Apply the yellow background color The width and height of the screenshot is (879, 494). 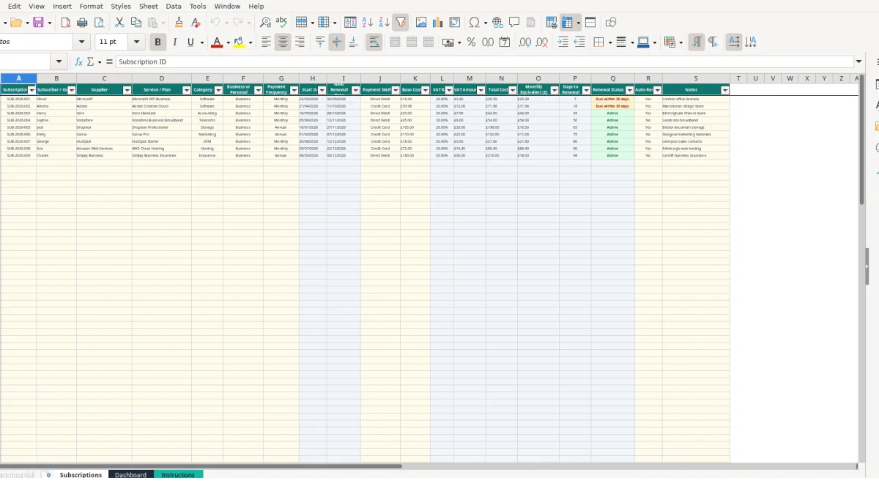(x=239, y=42)
